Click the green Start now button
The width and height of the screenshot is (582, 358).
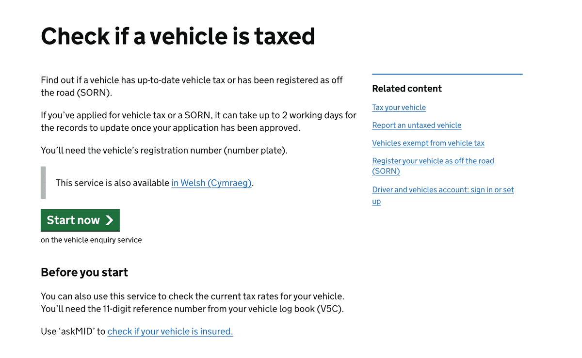tap(80, 220)
